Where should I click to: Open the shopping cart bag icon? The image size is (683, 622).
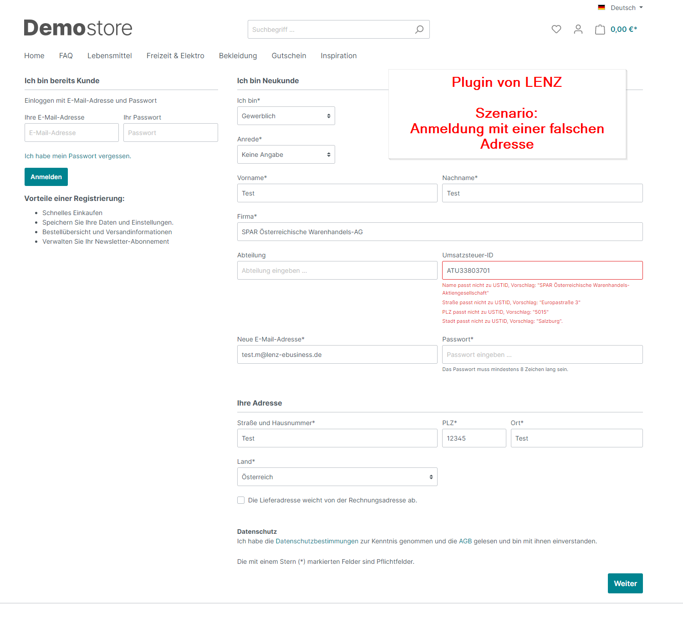(x=600, y=30)
